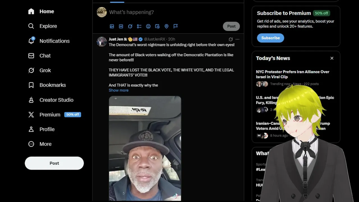359x202 pixels.
Task: Select the flag icon in composer toolbar
Action: pyautogui.click(x=176, y=26)
